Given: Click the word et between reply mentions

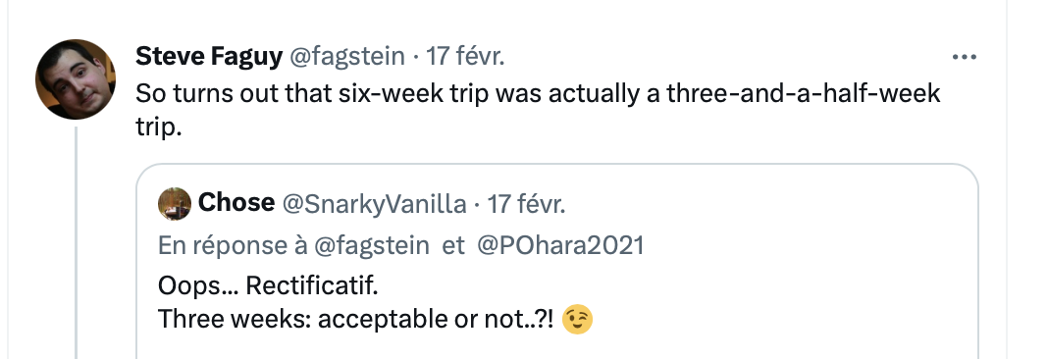Looking at the screenshot, I should point(453,245).
